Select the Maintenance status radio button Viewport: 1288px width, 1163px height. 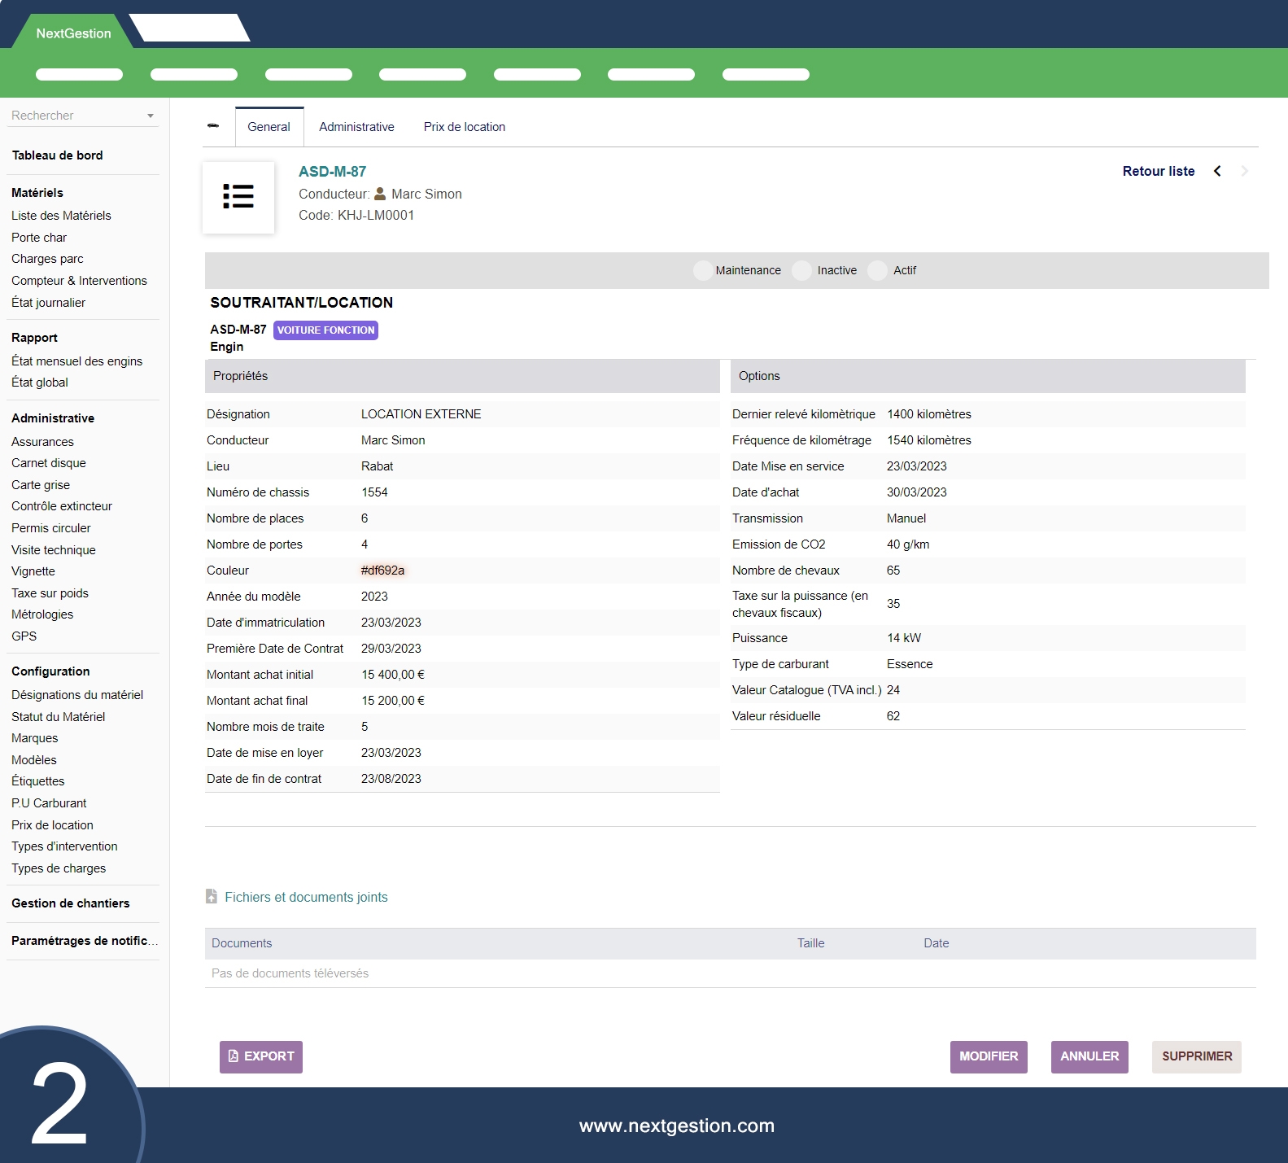click(703, 270)
